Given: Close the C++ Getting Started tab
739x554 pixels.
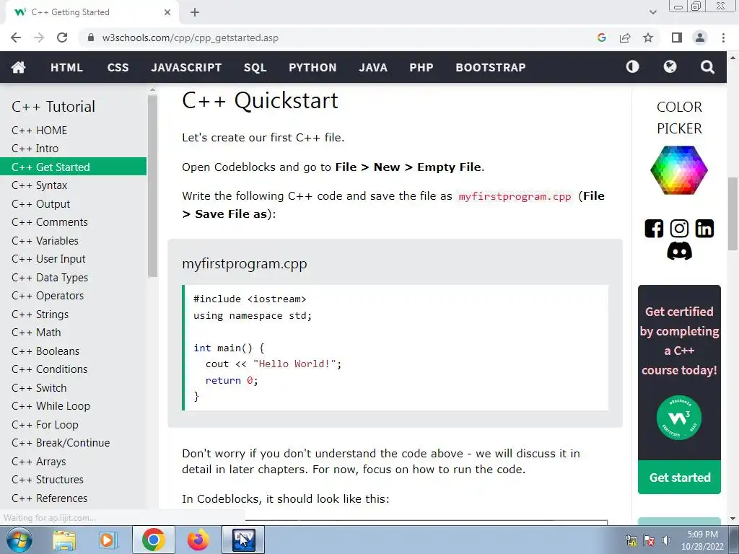Looking at the screenshot, I should (x=167, y=12).
